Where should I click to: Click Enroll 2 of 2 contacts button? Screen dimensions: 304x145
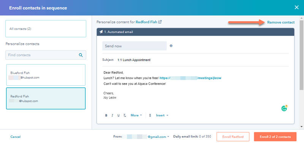point(275,137)
